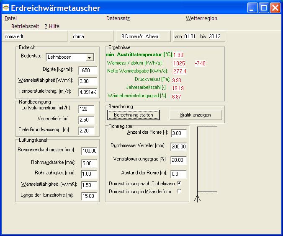This screenshot has height=236, width=283.
Task: Click the Erdreichwärmetauscher app icon in title bar
Action: click(6, 8)
